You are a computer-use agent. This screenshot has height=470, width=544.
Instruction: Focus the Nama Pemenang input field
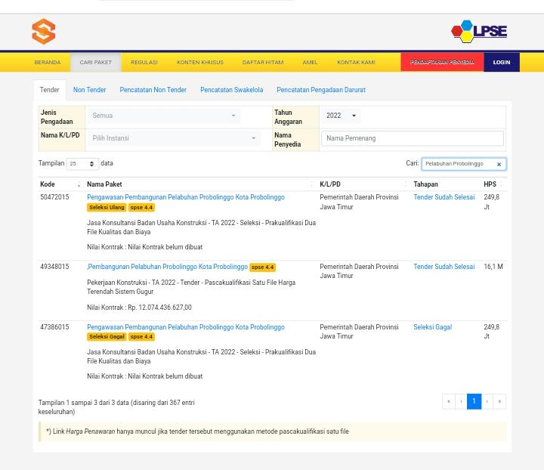[412, 138]
